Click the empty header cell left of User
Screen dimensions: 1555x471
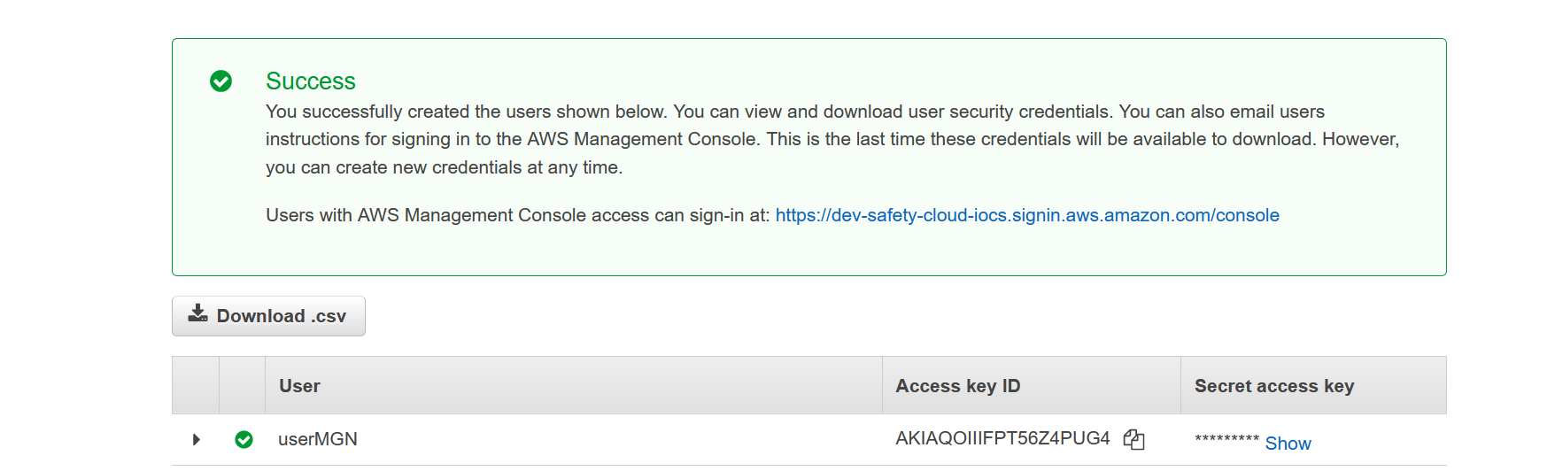(242, 385)
